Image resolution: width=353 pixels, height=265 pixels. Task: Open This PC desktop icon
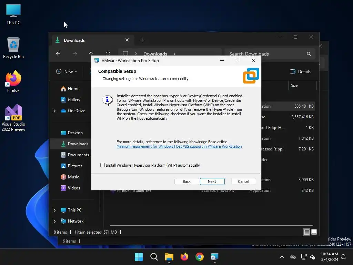[13, 14]
